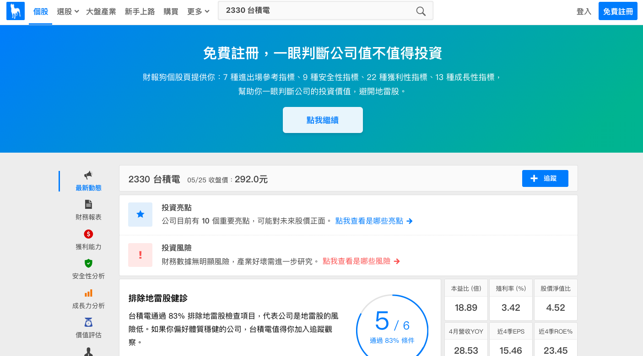The image size is (643, 356).
Task: Click the 近4季EPS 15.46 card
Action: point(511,339)
